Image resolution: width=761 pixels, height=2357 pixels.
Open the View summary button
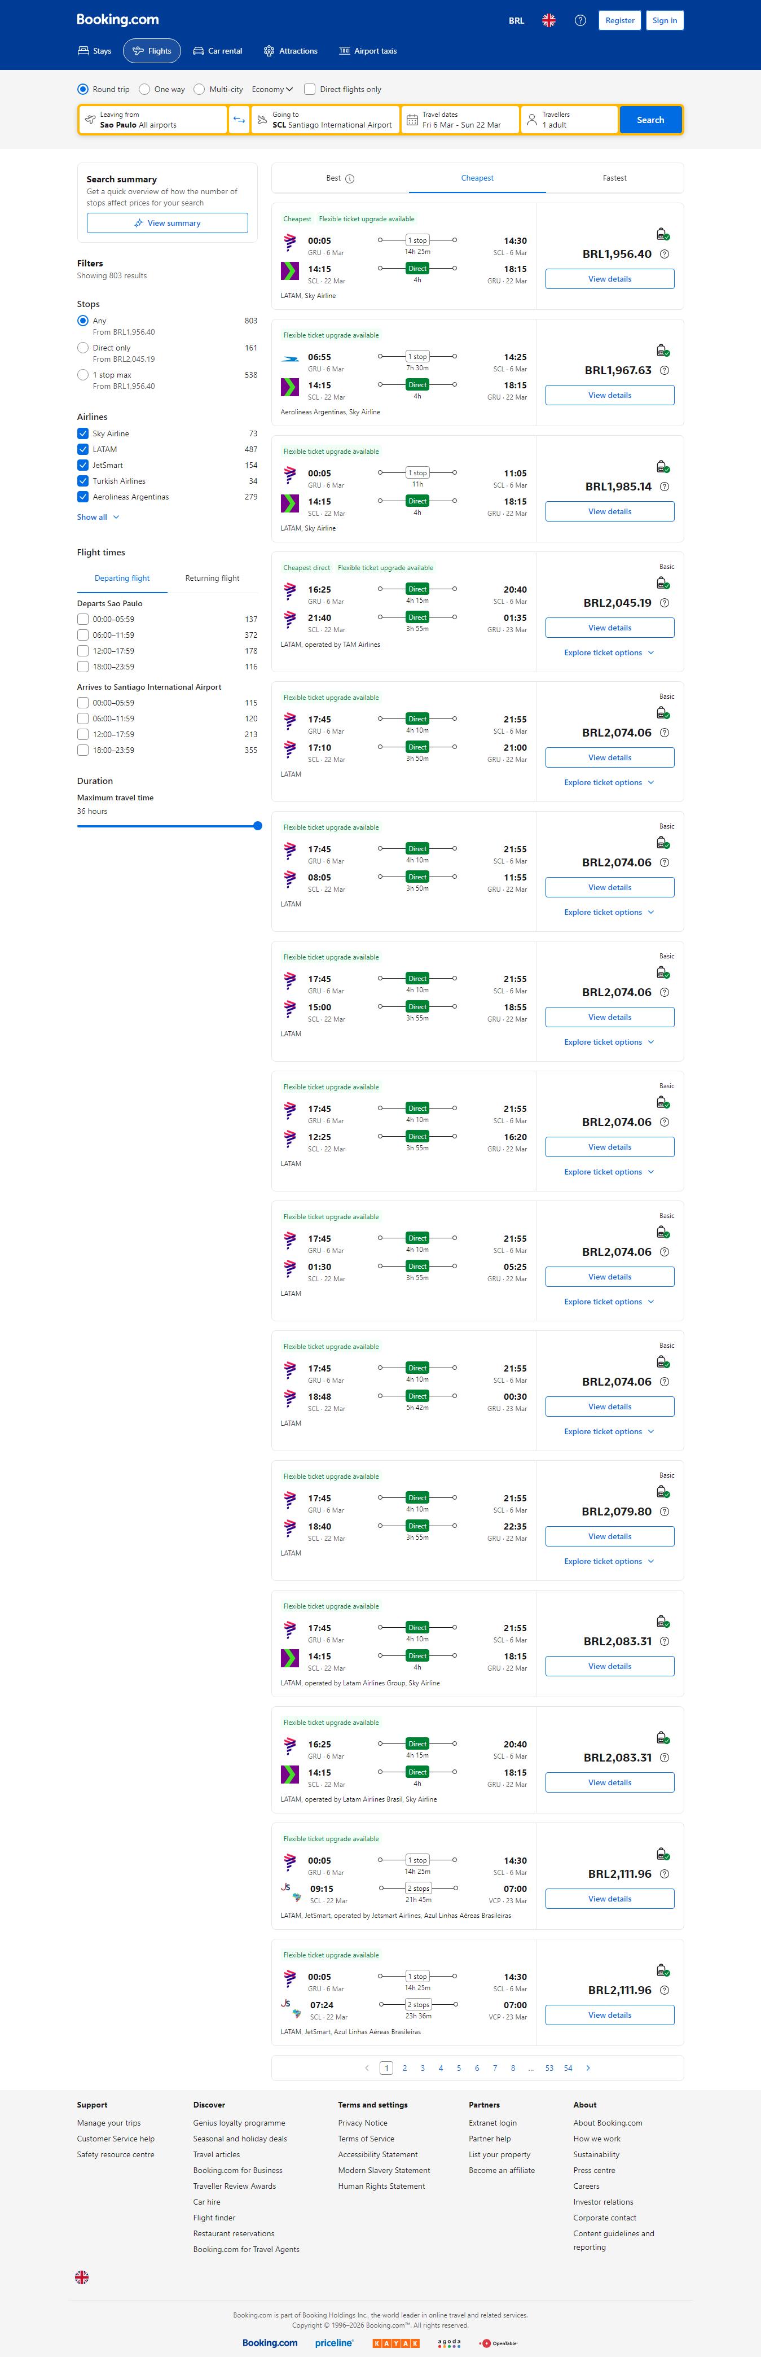[x=168, y=224]
